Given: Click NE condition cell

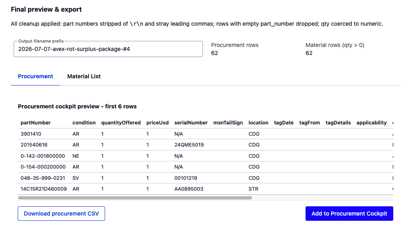Looking at the screenshot, I should coord(76,156).
